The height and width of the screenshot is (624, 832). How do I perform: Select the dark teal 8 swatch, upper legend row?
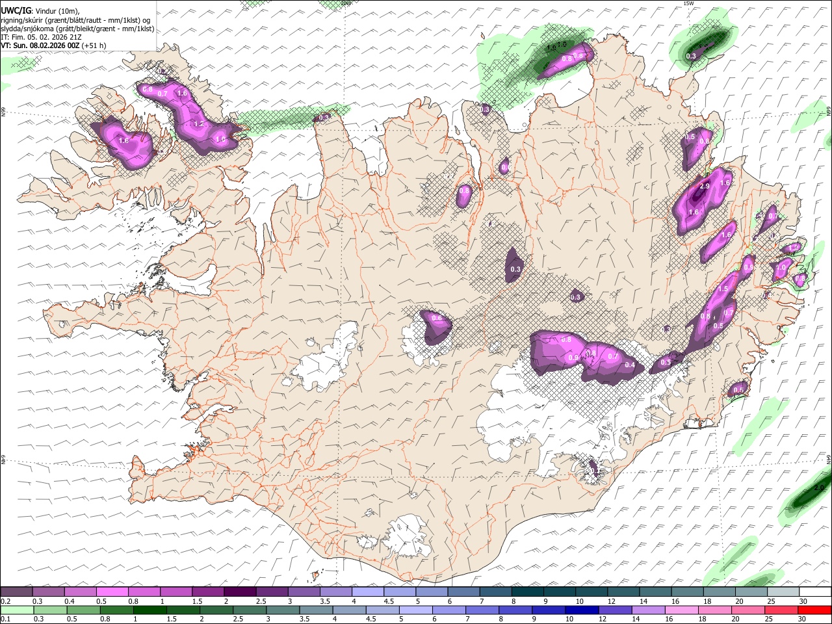tap(527, 592)
